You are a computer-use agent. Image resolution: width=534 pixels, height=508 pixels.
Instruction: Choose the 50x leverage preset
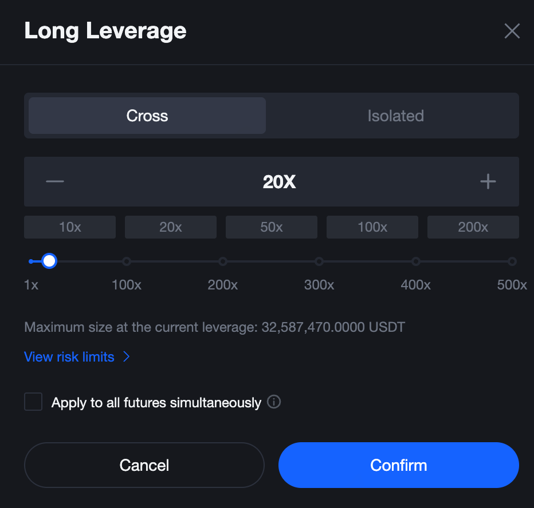tap(272, 227)
